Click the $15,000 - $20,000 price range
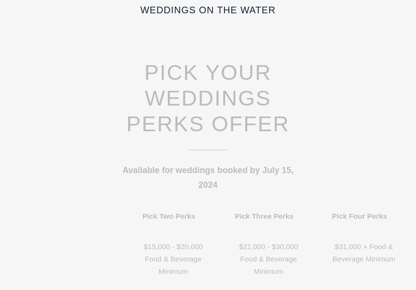 tap(173, 247)
